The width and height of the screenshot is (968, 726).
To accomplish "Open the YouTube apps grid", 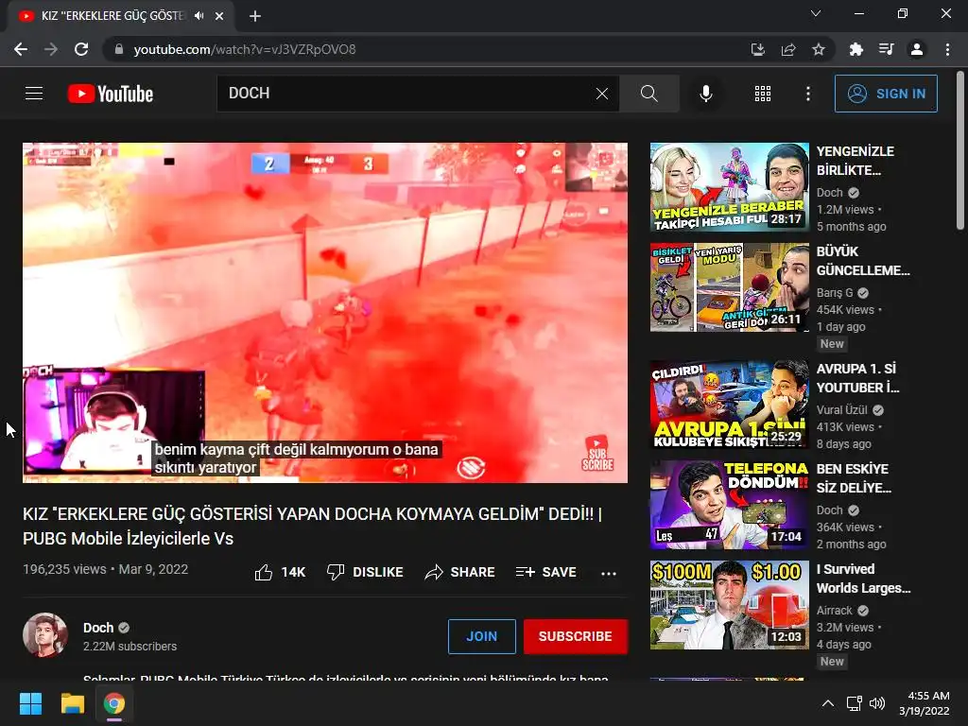I will (x=763, y=94).
